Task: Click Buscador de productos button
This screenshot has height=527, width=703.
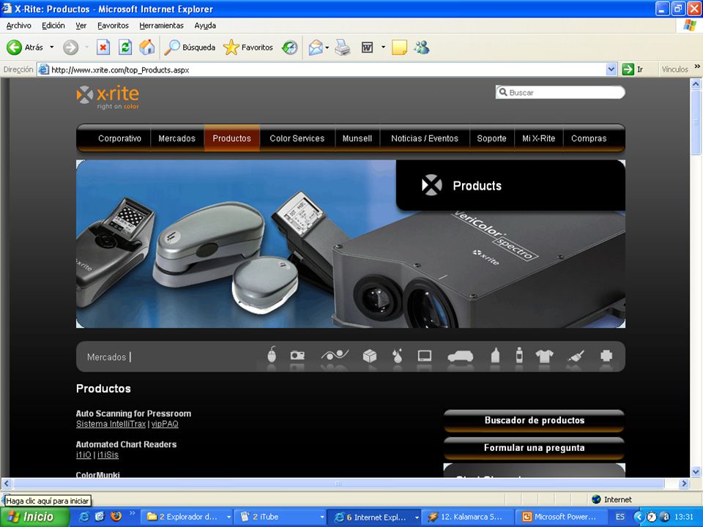Action: click(534, 420)
